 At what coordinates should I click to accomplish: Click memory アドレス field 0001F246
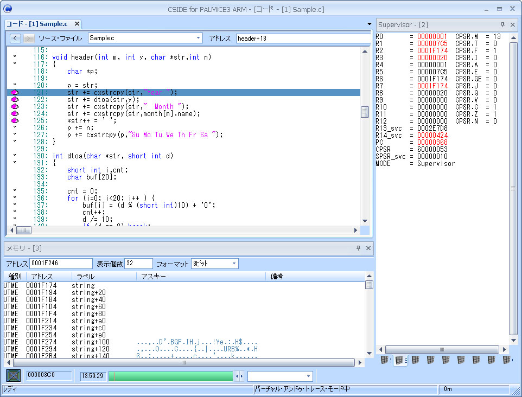tap(61, 263)
